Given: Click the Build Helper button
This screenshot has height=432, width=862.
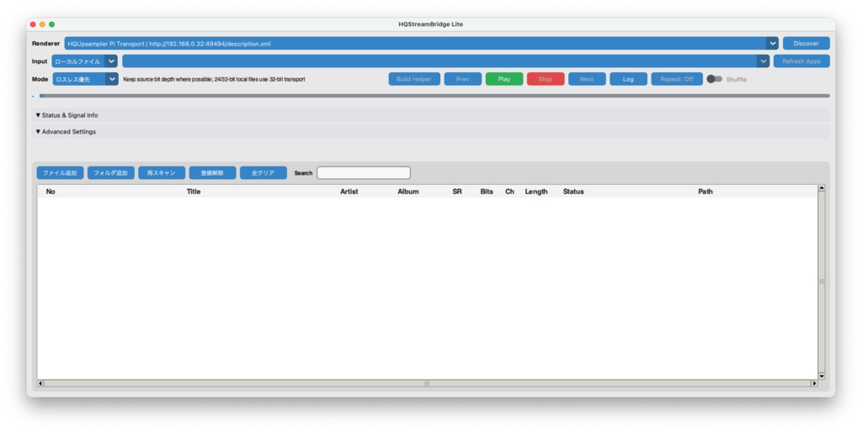Looking at the screenshot, I should 414,79.
